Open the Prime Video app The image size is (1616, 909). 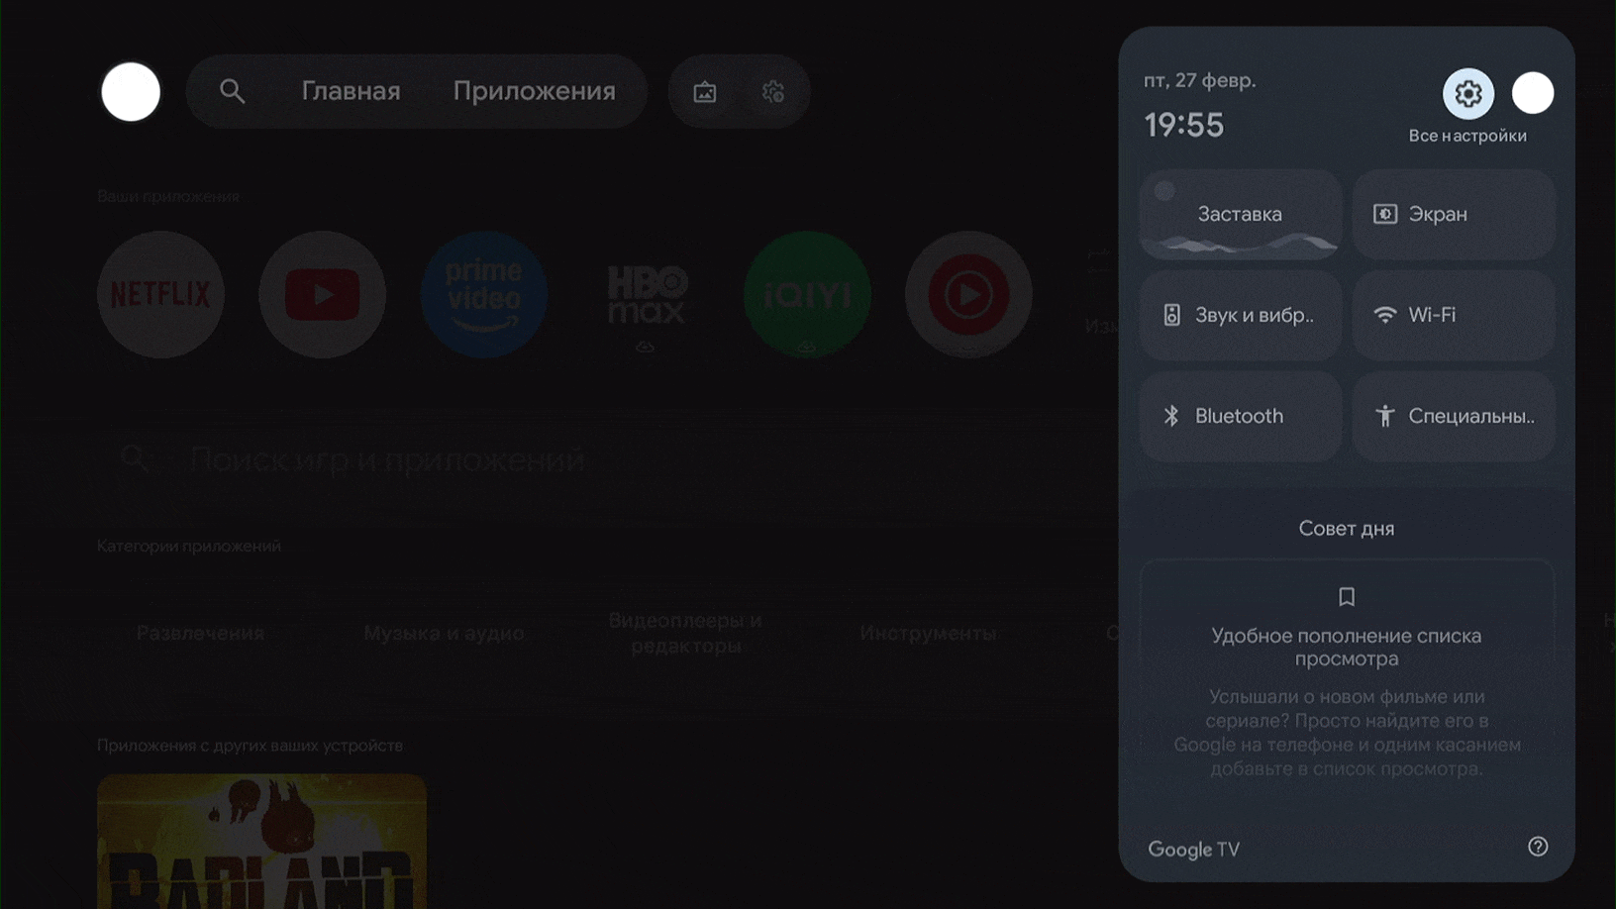tap(483, 294)
